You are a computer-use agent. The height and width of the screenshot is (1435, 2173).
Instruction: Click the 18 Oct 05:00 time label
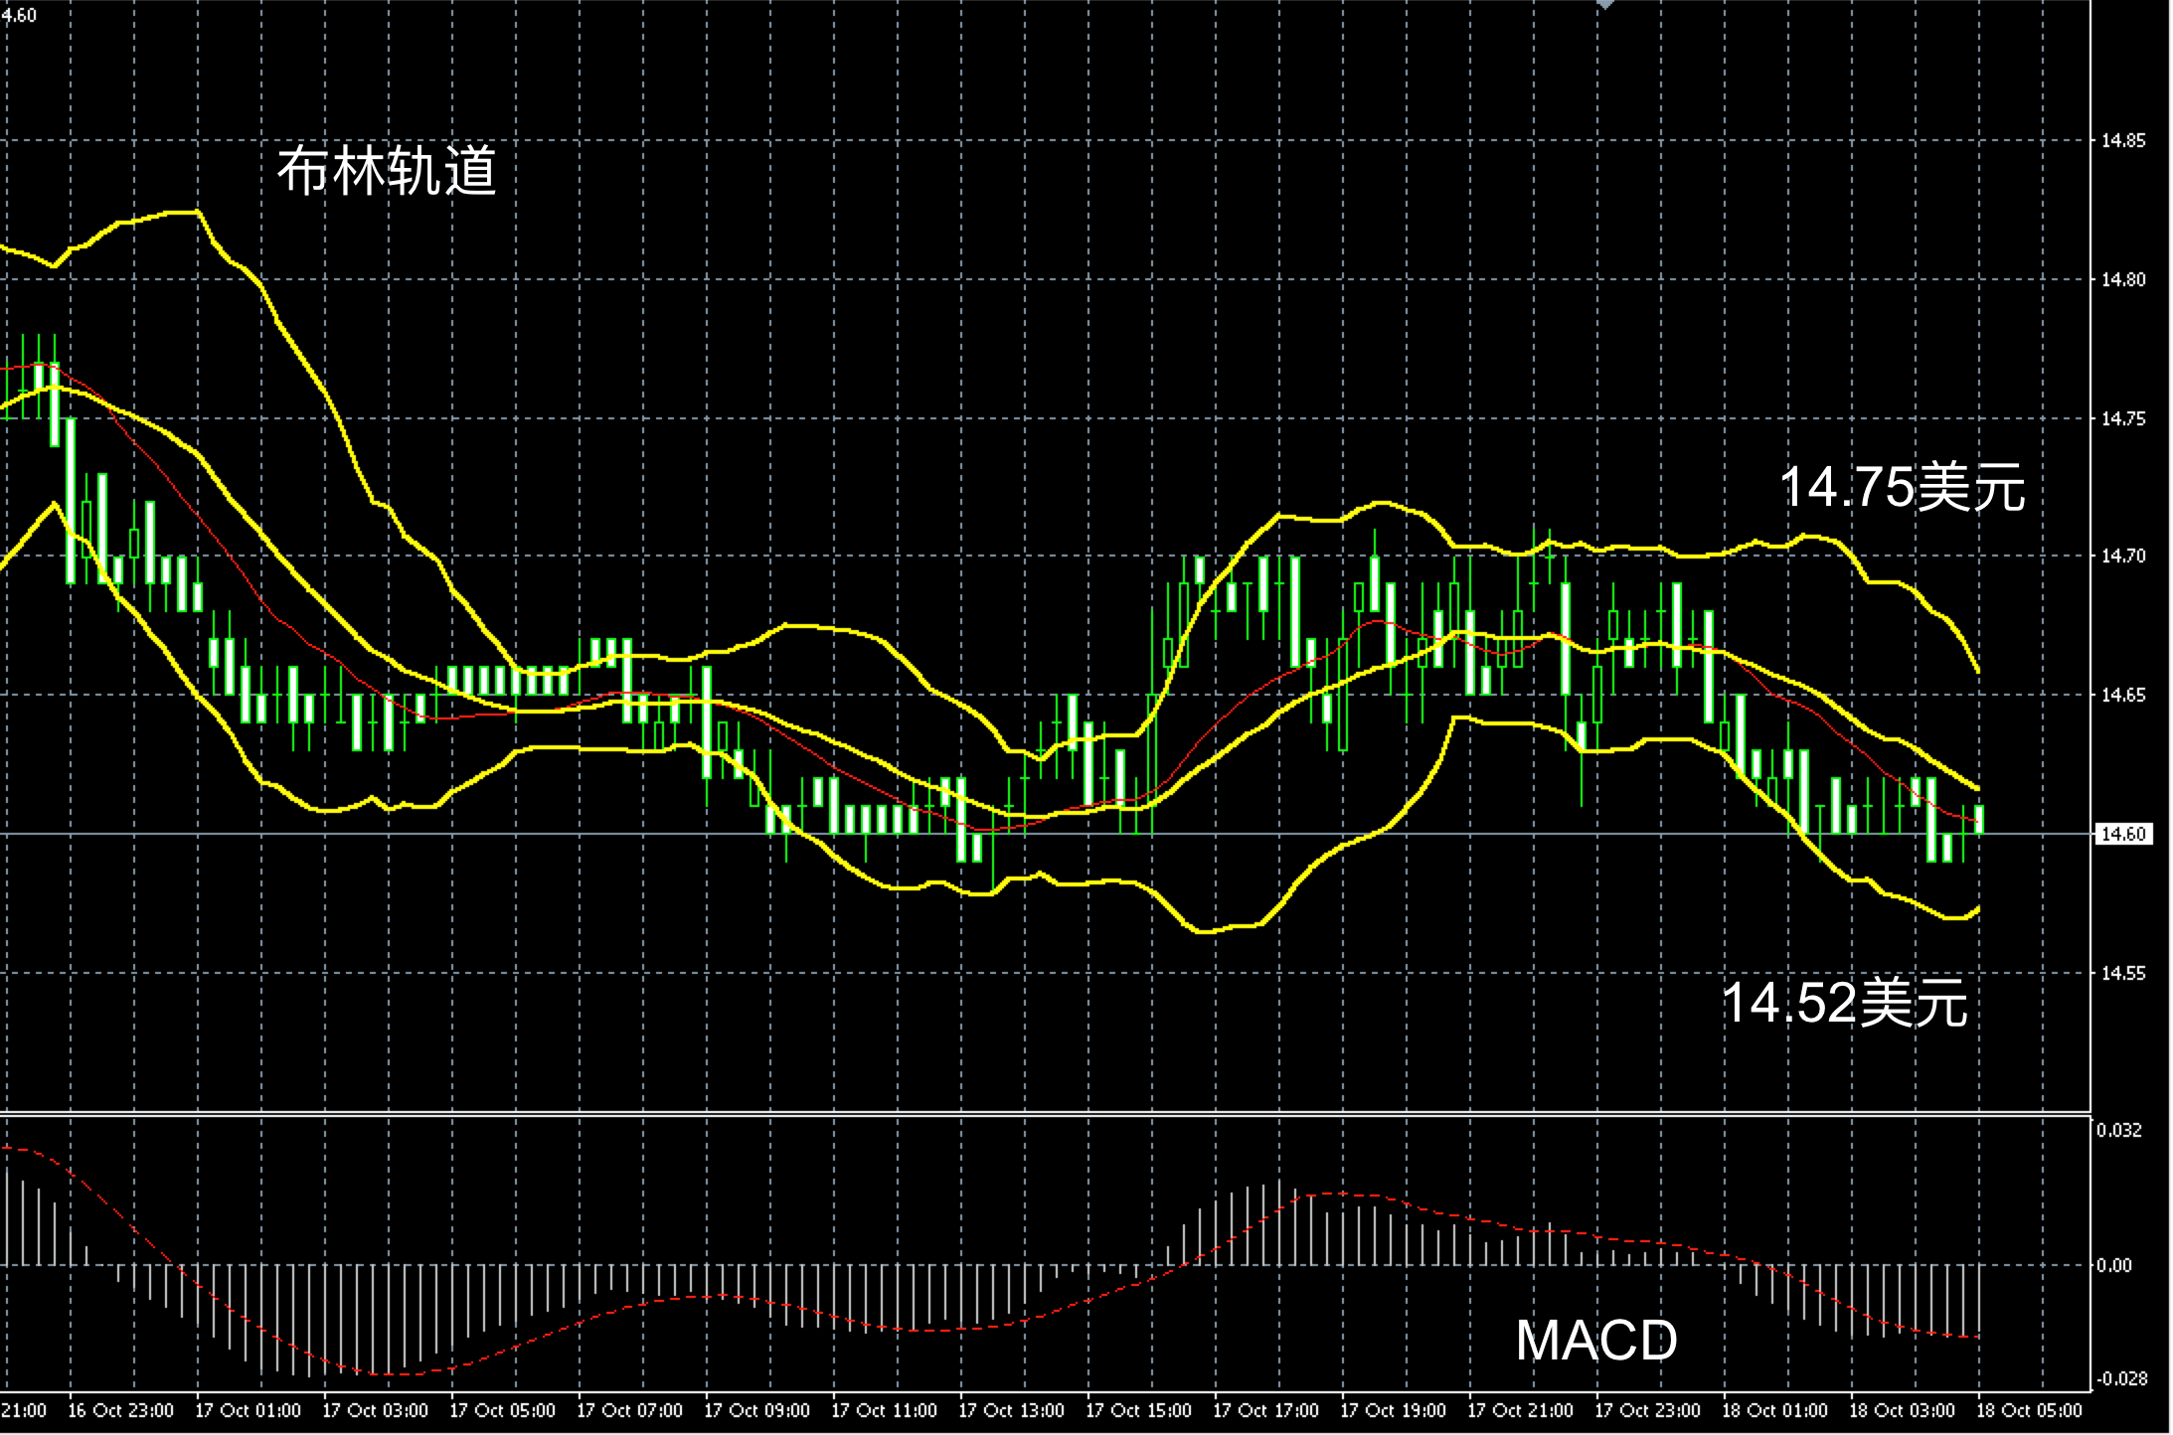[2029, 1411]
